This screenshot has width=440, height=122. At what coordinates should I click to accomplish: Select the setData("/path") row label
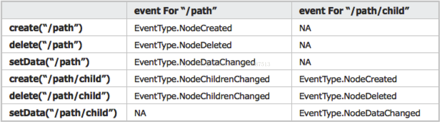49,62
